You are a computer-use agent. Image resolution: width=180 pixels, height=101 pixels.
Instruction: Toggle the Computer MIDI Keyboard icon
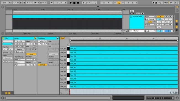(x=156, y=3)
